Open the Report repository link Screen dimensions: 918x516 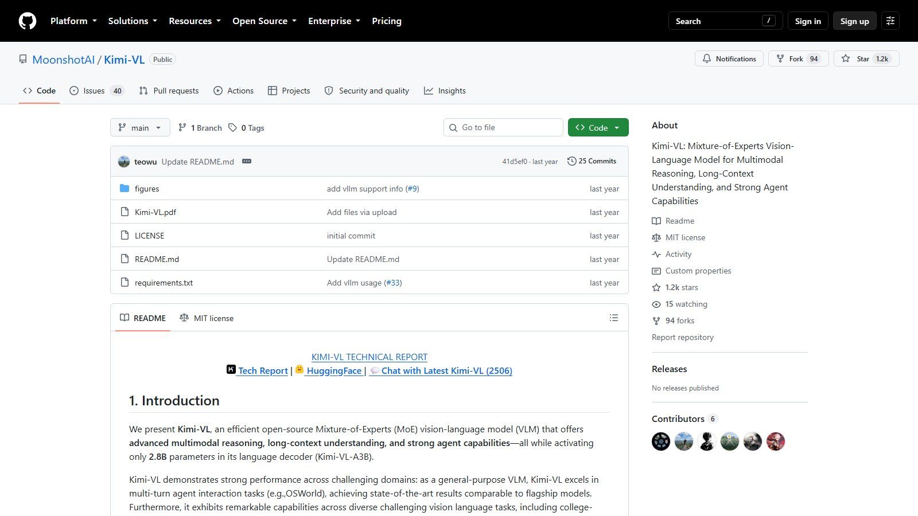(683, 337)
